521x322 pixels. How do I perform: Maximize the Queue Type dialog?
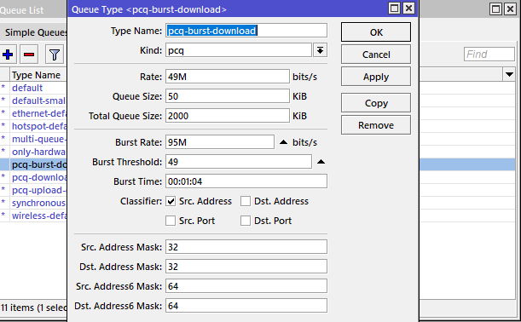pyautogui.click(x=394, y=9)
